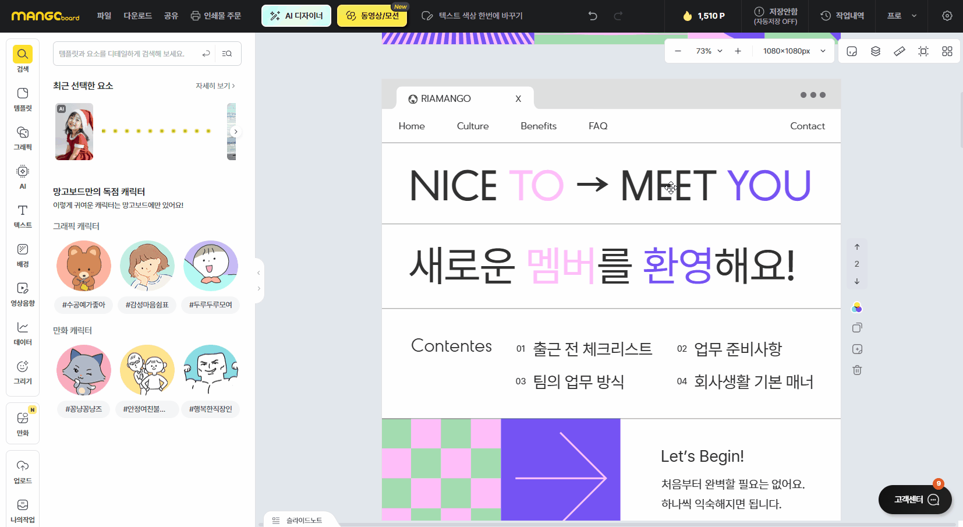Open the 그래픽 graphics panel
This screenshot has height=527, width=963.
23,138
